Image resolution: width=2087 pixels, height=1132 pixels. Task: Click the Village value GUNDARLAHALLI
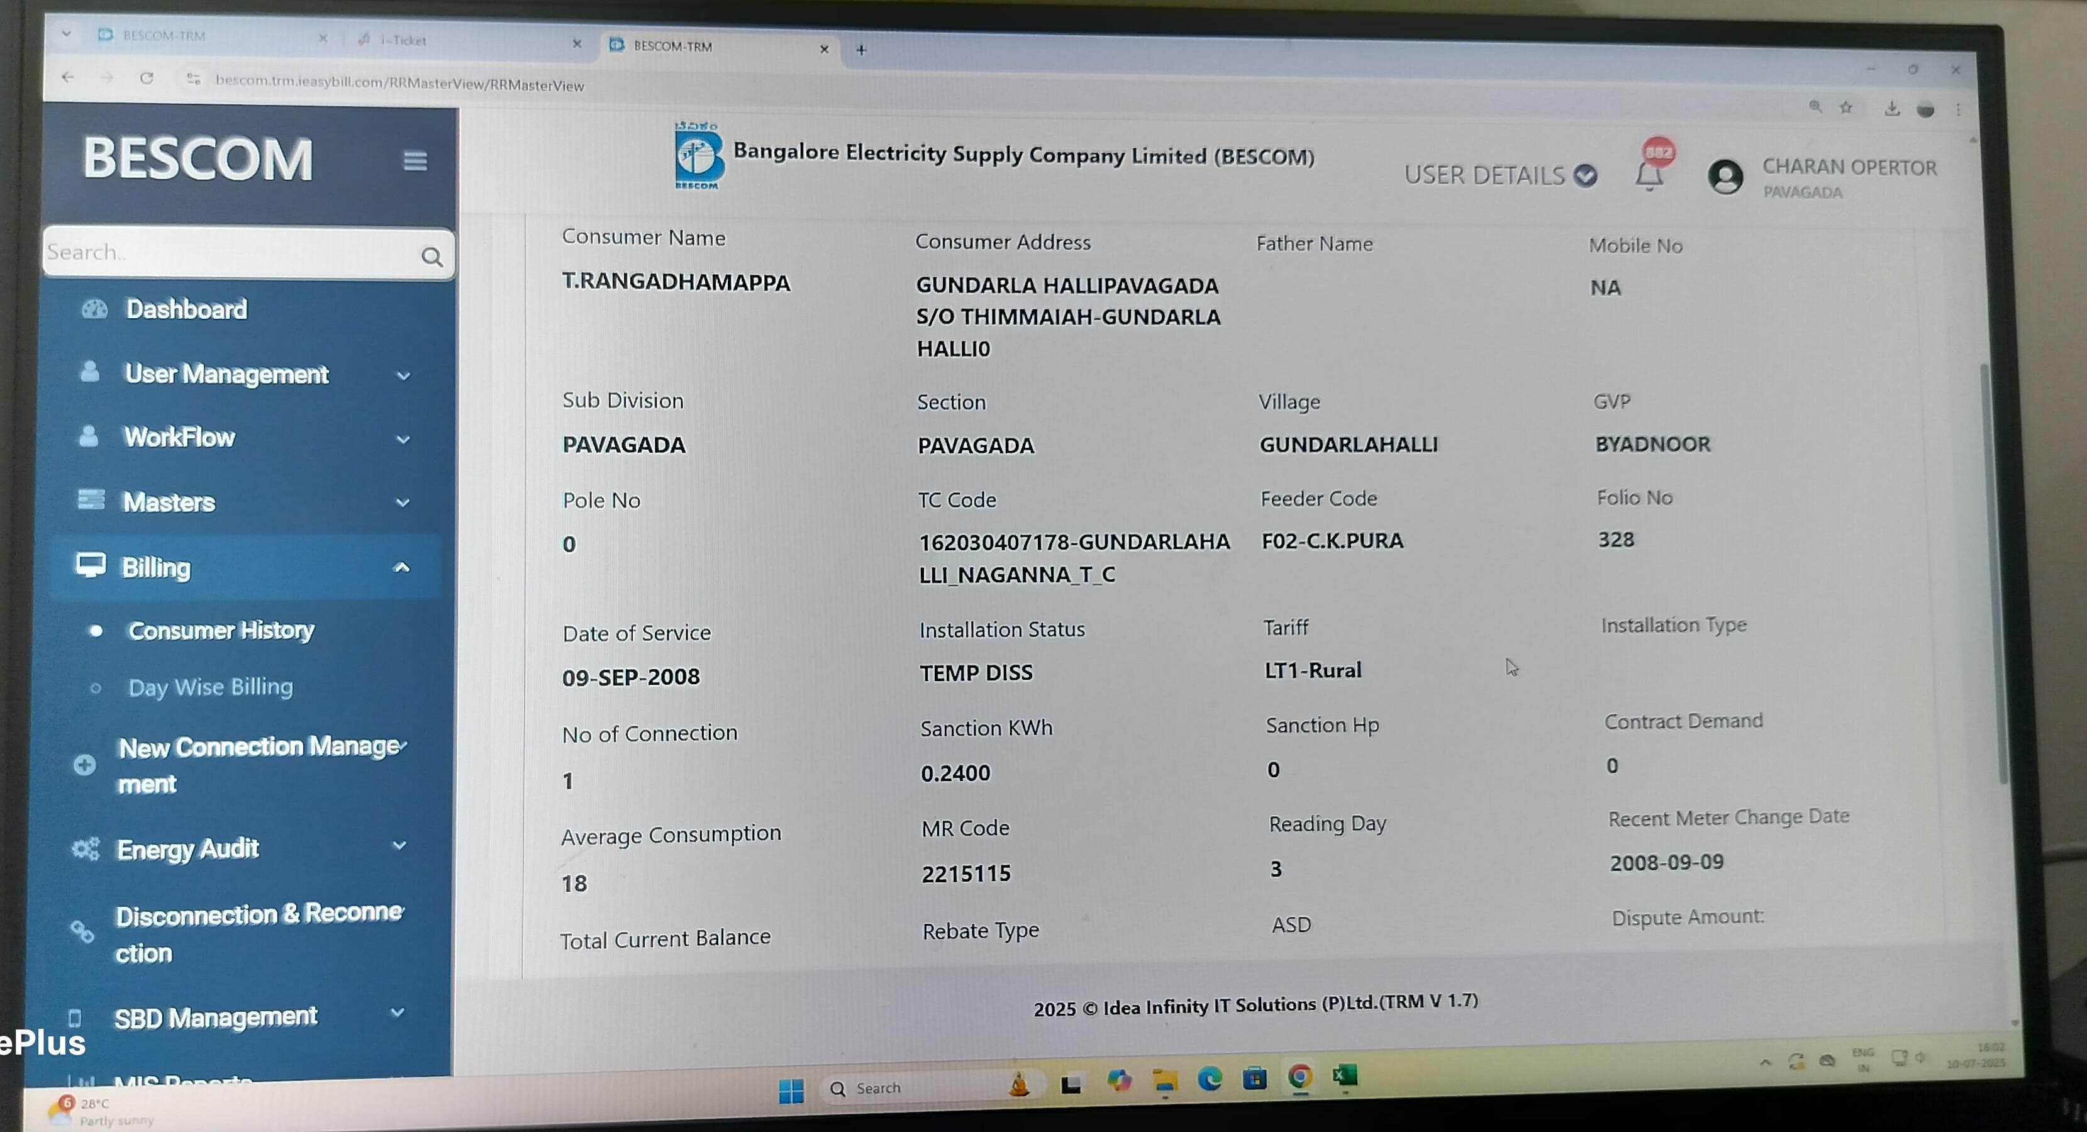pyautogui.click(x=1348, y=444)
